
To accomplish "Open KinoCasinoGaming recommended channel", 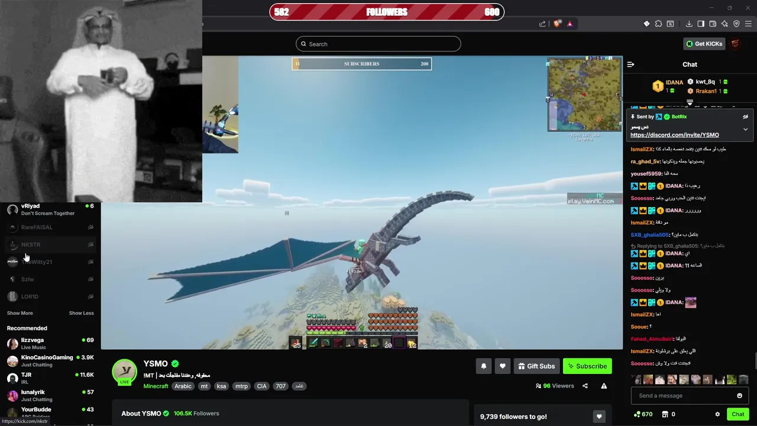I will pyautogui.click(x=50, y=361).
